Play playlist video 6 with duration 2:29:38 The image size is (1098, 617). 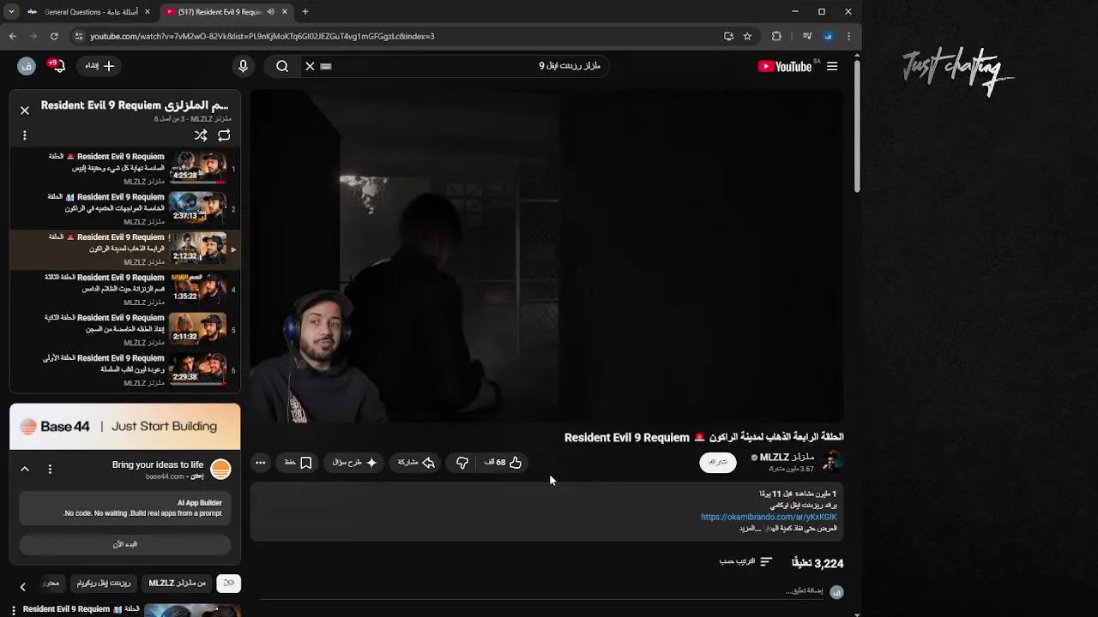[125, 370]
